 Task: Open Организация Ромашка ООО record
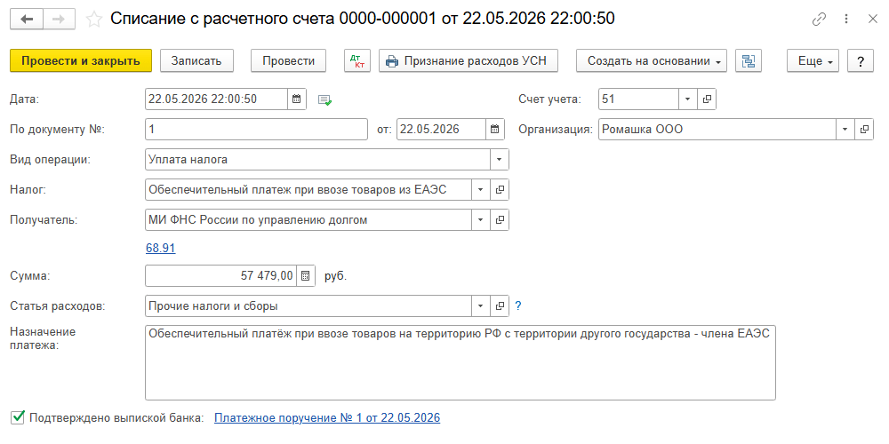click(864, 129)
